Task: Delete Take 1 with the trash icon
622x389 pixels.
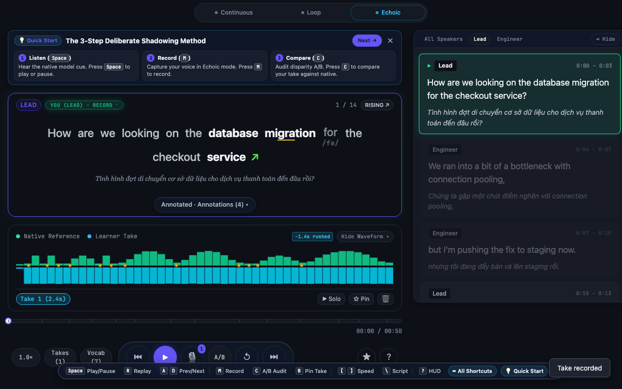Action: (385, 299)
